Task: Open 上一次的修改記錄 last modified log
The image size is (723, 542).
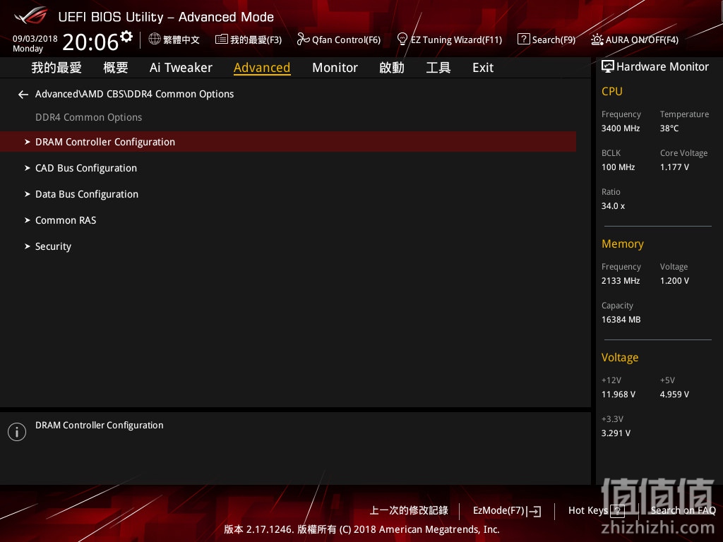Action: point(409,510)
